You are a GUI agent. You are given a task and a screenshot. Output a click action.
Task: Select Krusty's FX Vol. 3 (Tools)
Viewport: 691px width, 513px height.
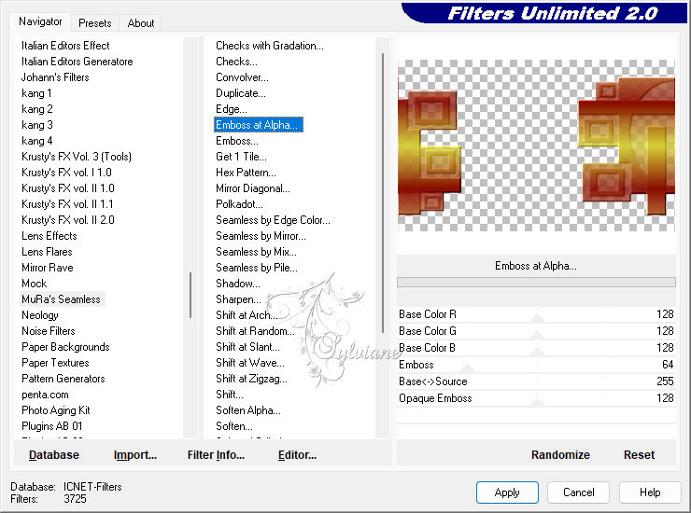pyautogui.click(x=77, y=157)
